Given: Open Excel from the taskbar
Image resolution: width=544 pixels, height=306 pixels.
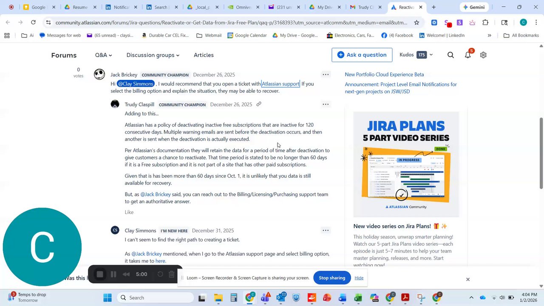Looking at the screenshot, I should click(x=358, y=297).
